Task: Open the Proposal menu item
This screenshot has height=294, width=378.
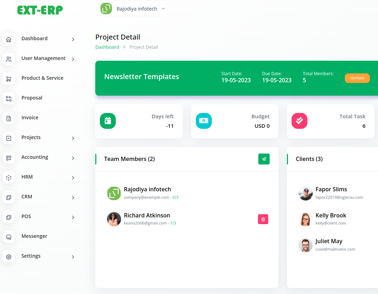Action: [32, 98]
